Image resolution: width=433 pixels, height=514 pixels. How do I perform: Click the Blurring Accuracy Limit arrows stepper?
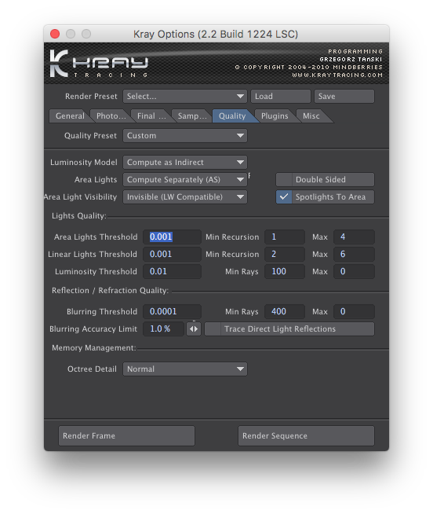(194, 329)
